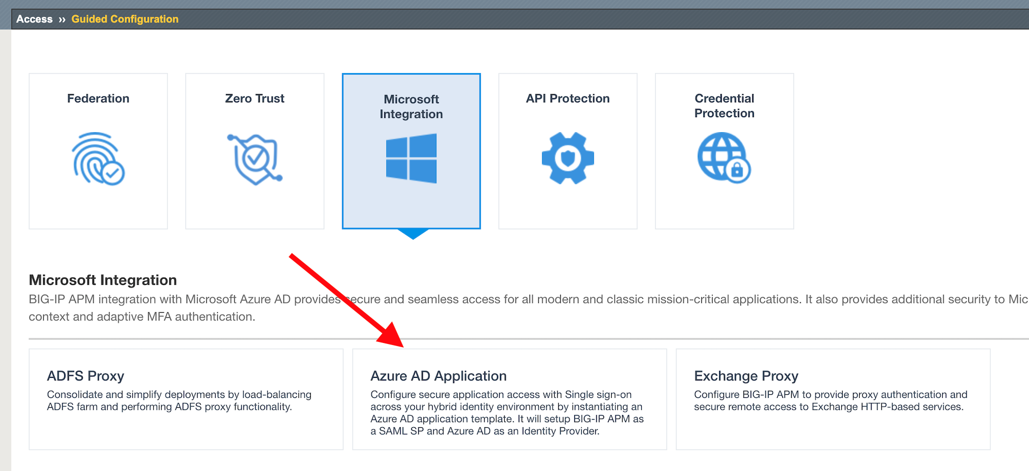Image resolution: width=1029 pixels, height=471 pixels.
Task: Select the Credential Protection card title
Action: pyautogui.click(x=724, y=106)
